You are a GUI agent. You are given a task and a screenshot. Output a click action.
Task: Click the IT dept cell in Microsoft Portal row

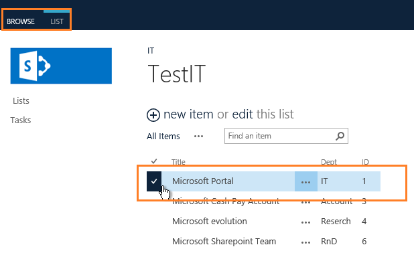pos(324,181)
